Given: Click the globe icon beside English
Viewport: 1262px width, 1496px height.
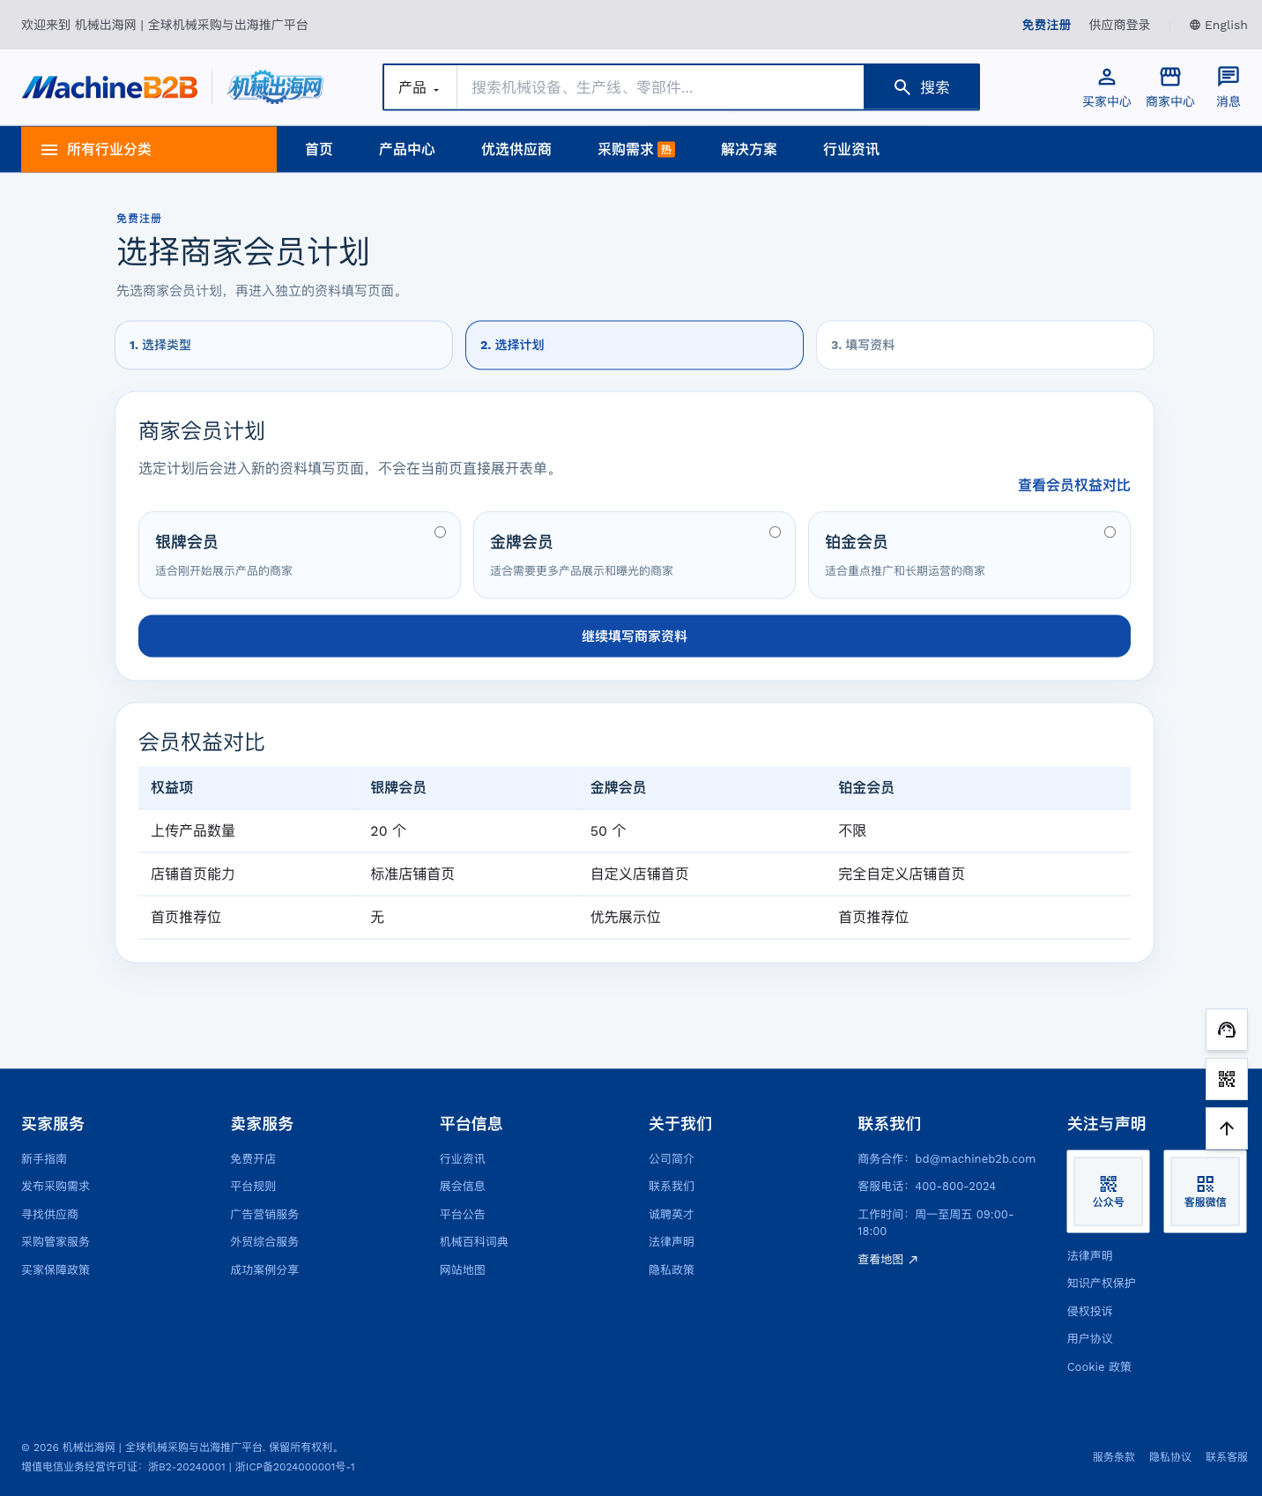Looking at the screenshot, I should click(1195, 25).
